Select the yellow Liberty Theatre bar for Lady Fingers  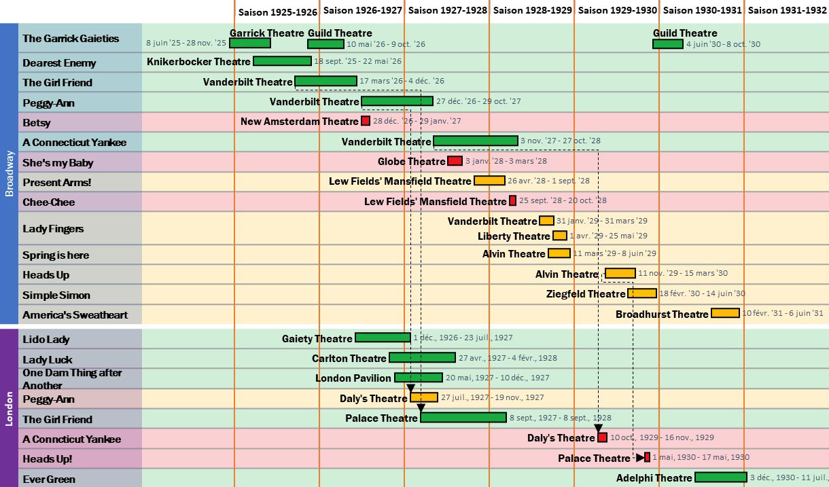point(559,236)
